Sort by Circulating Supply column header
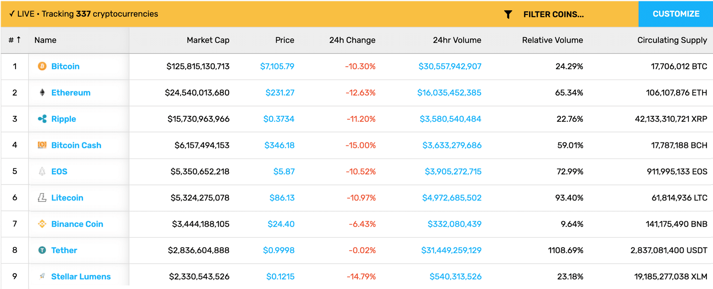 672,40
